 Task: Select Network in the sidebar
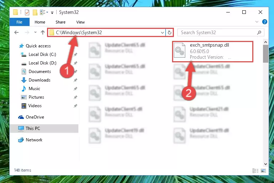pyautogui.click(x=30, y=140)
